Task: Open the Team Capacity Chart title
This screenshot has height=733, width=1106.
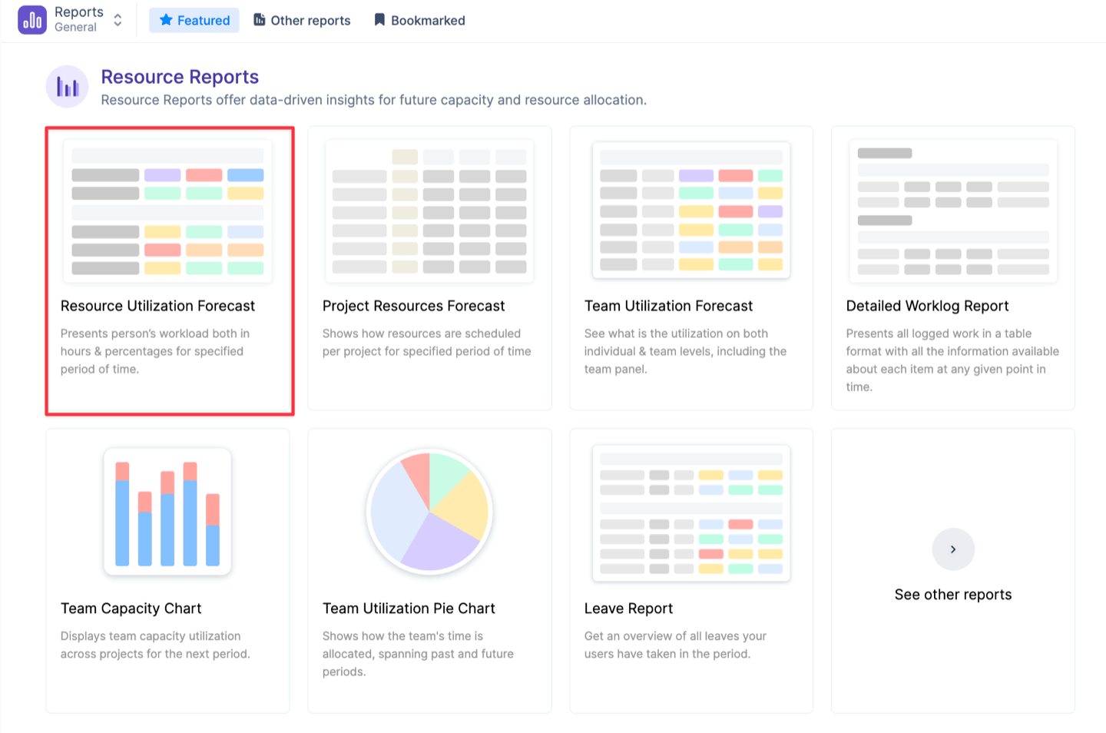Action: click(x=131, y=609)
